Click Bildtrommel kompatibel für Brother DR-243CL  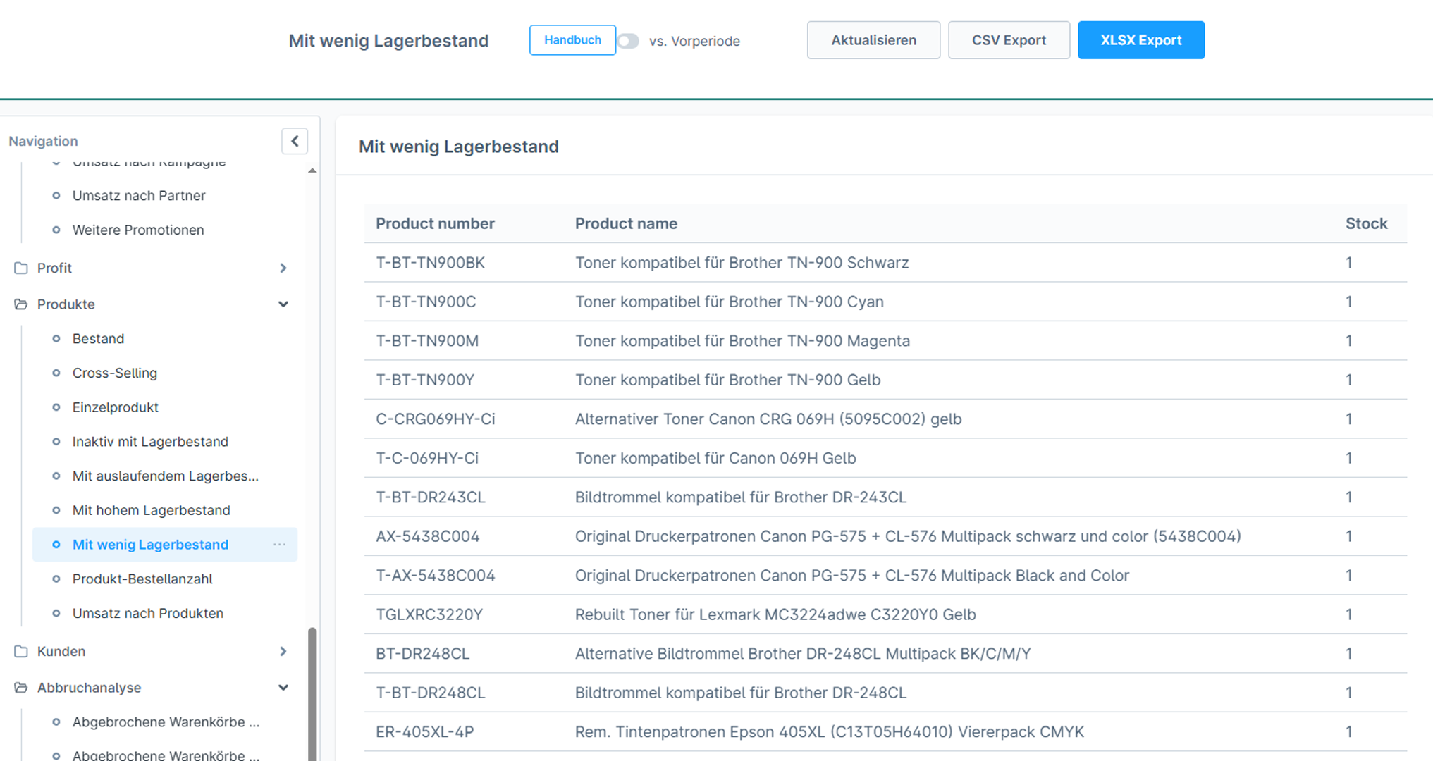(x=741, y=497)
